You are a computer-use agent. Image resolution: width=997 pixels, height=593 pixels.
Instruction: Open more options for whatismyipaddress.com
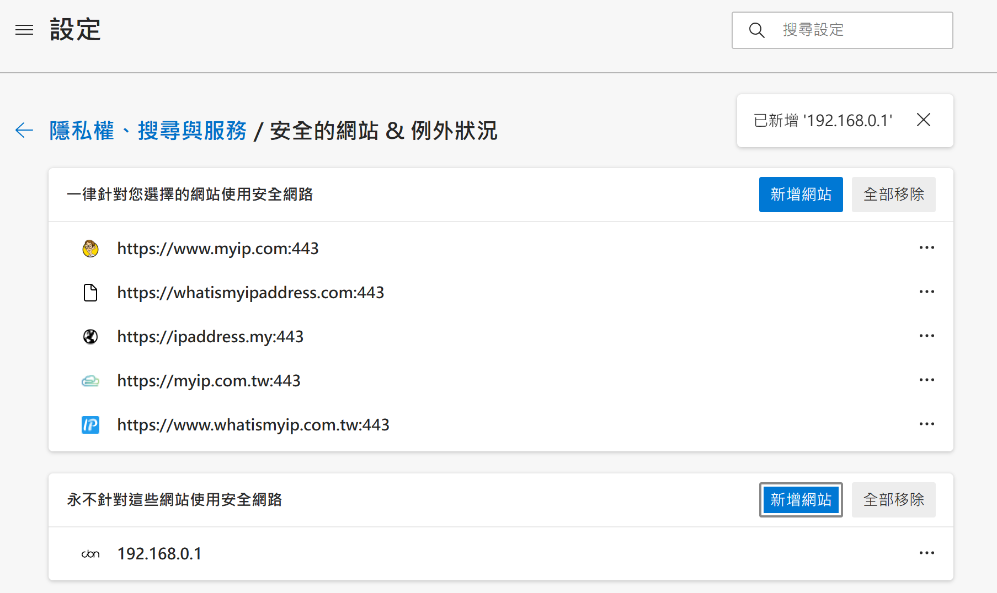coord(926,292)
